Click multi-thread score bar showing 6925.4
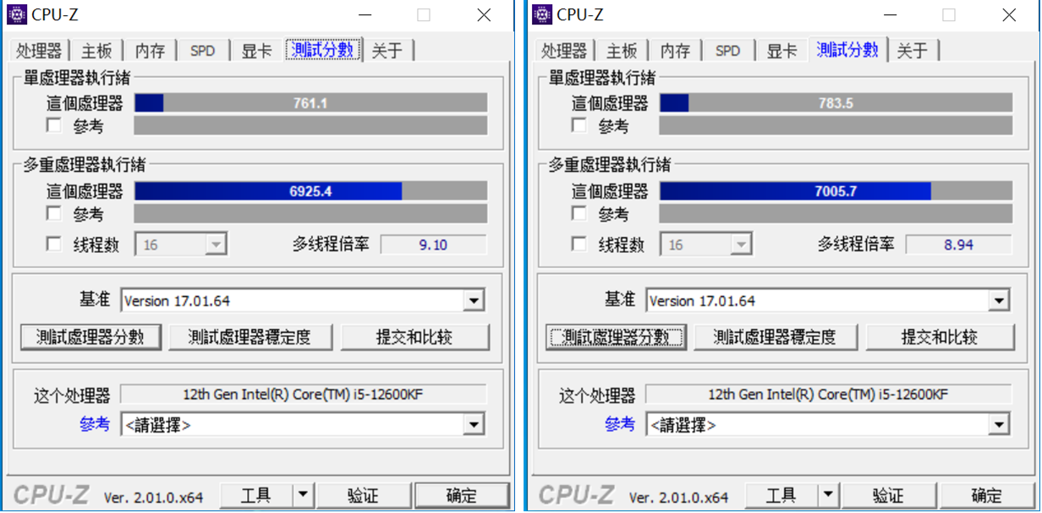This screenshot has height=513, width=1042. (310, 191)
